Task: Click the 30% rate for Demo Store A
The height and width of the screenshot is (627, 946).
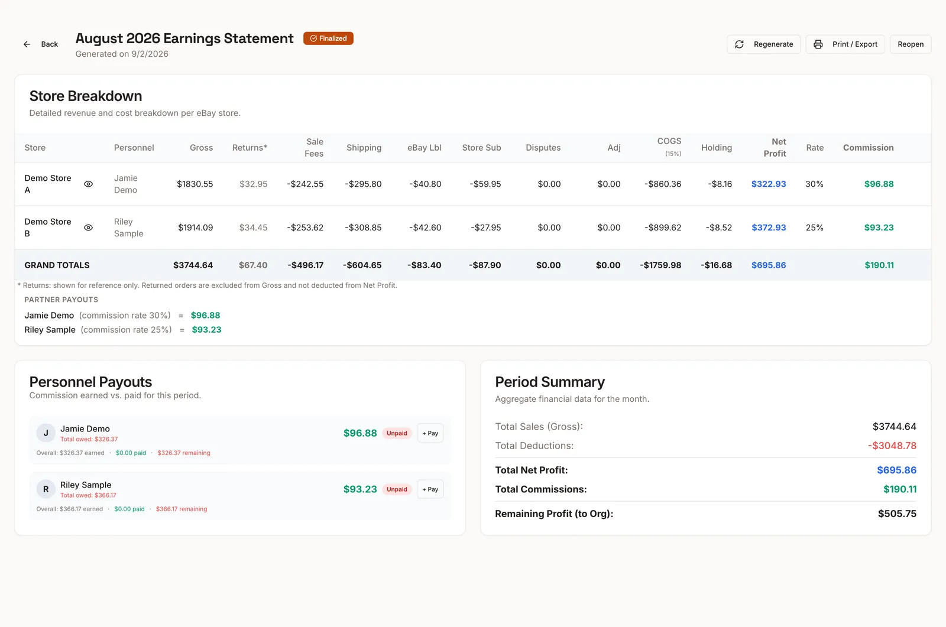Action: (814, 184)
